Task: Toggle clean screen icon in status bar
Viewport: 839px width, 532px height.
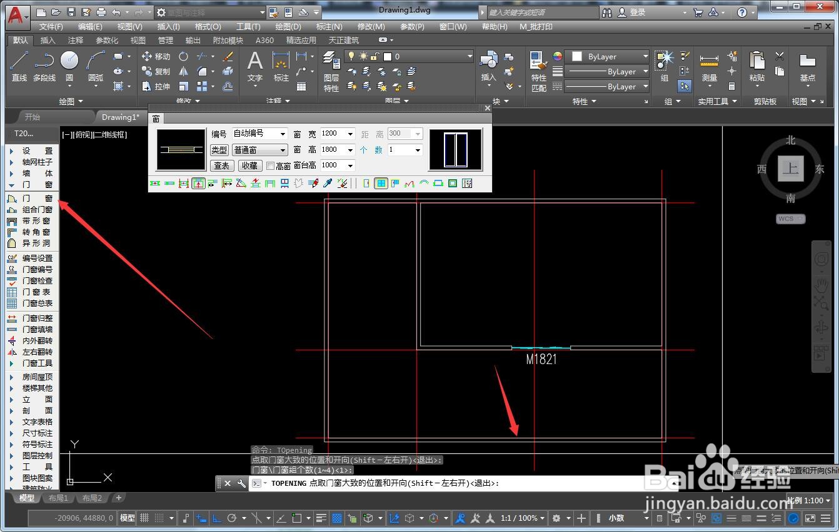Action: coord(810,518)
